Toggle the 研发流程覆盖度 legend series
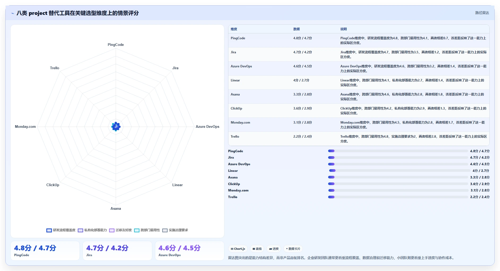 [x=61, y=230]
